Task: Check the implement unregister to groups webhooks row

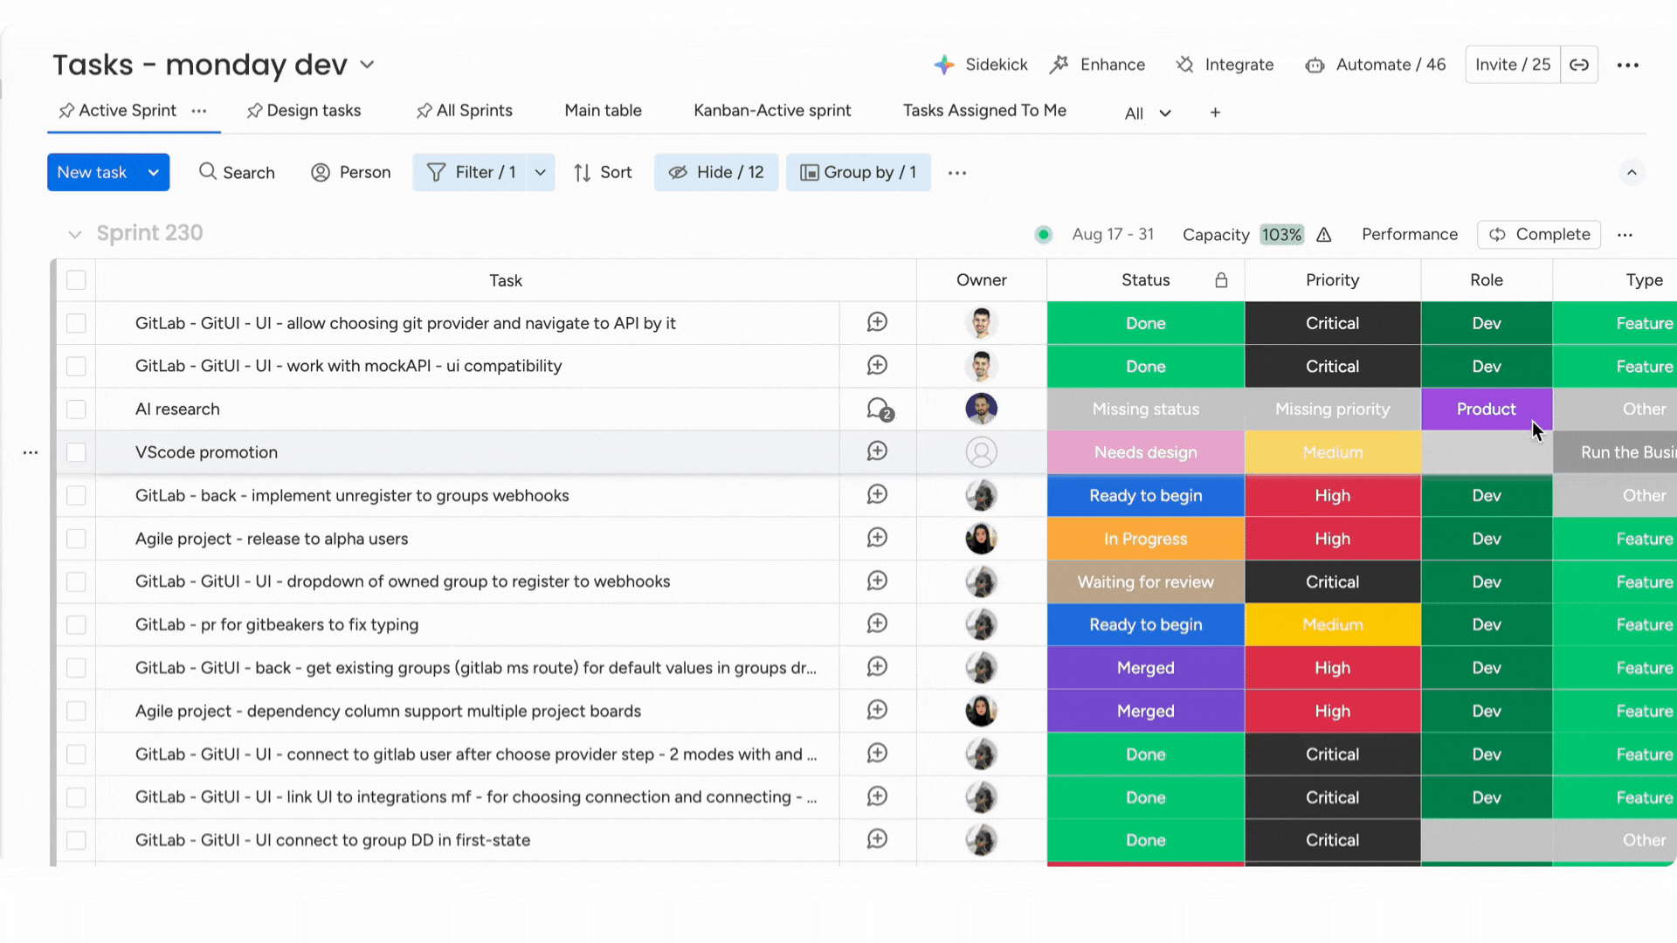Action: [76, 496]
